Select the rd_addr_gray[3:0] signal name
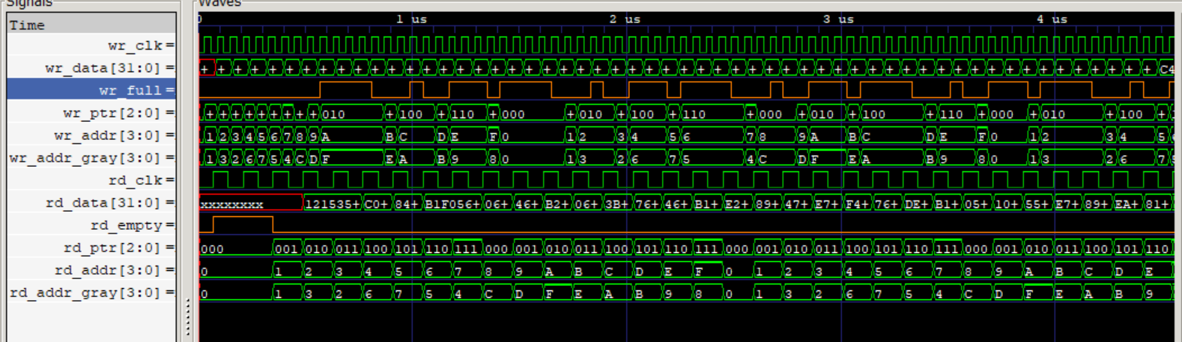This screenshot has height=342, width=1182. tap(85, 293)
